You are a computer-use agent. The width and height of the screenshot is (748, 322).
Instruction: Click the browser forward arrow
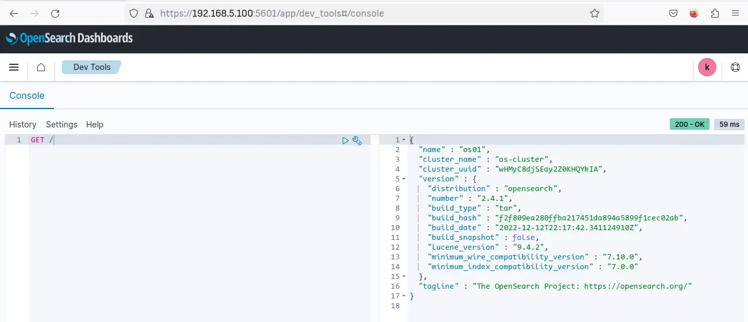(x=34, y=13)
